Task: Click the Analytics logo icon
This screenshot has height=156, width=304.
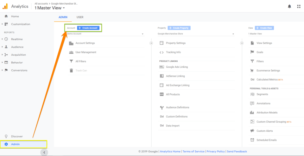Action: (x=5, y=6)
